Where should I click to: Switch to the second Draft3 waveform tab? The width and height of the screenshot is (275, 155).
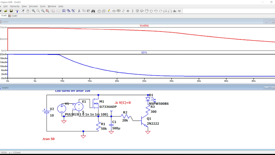tap(14, 16)
